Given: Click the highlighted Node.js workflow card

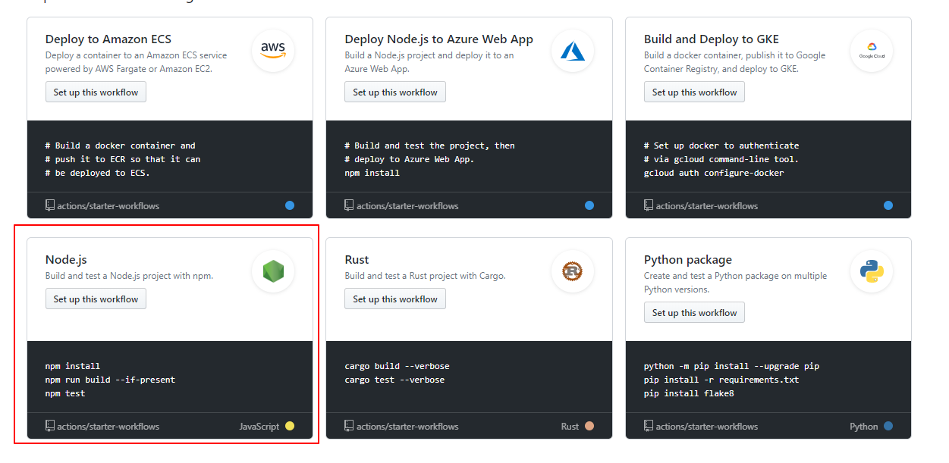Looking at the screenshot, I should [x=170, y=333].
